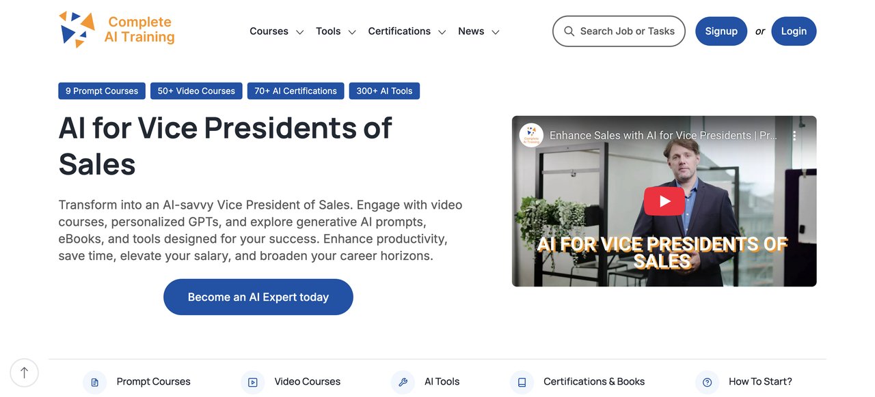Screen dimensions: 875x397
Task: Play the YouTube video with red button
Action: pyautogui.click(x=664, y=201)
